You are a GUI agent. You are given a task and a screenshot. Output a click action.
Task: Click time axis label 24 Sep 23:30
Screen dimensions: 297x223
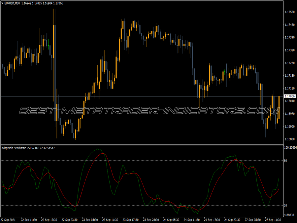click(232, 220)
